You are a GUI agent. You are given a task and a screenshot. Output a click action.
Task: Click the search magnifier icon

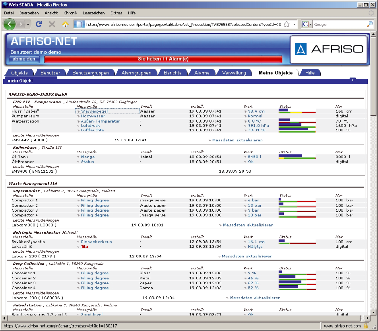370,24
